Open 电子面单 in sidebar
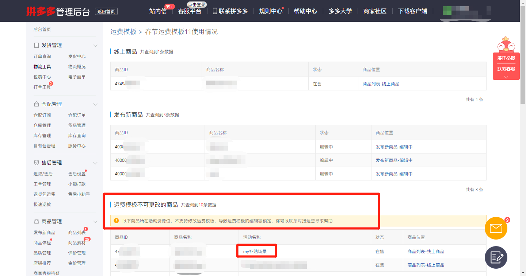526x276 pixels. tap(77, 77)
